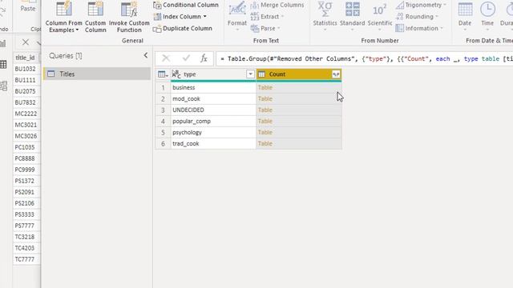Select cell 'business'
The height and width of the screenshot is (288, 513).
point(213,87)
